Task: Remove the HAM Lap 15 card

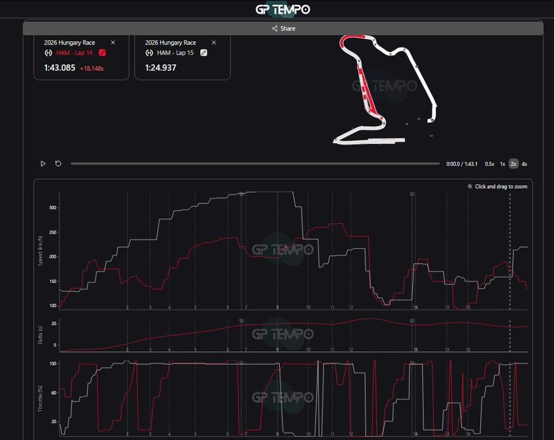Action: [214, 42]
